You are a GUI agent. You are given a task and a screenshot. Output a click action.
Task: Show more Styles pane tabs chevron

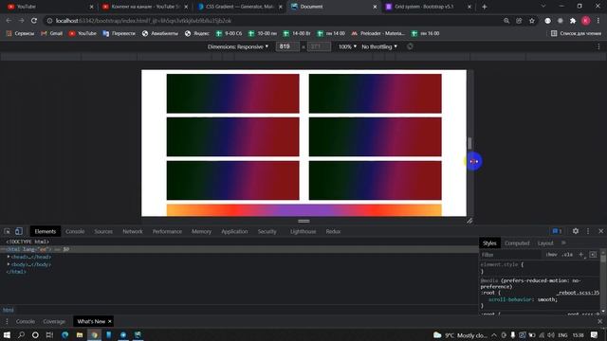[563, 242]
